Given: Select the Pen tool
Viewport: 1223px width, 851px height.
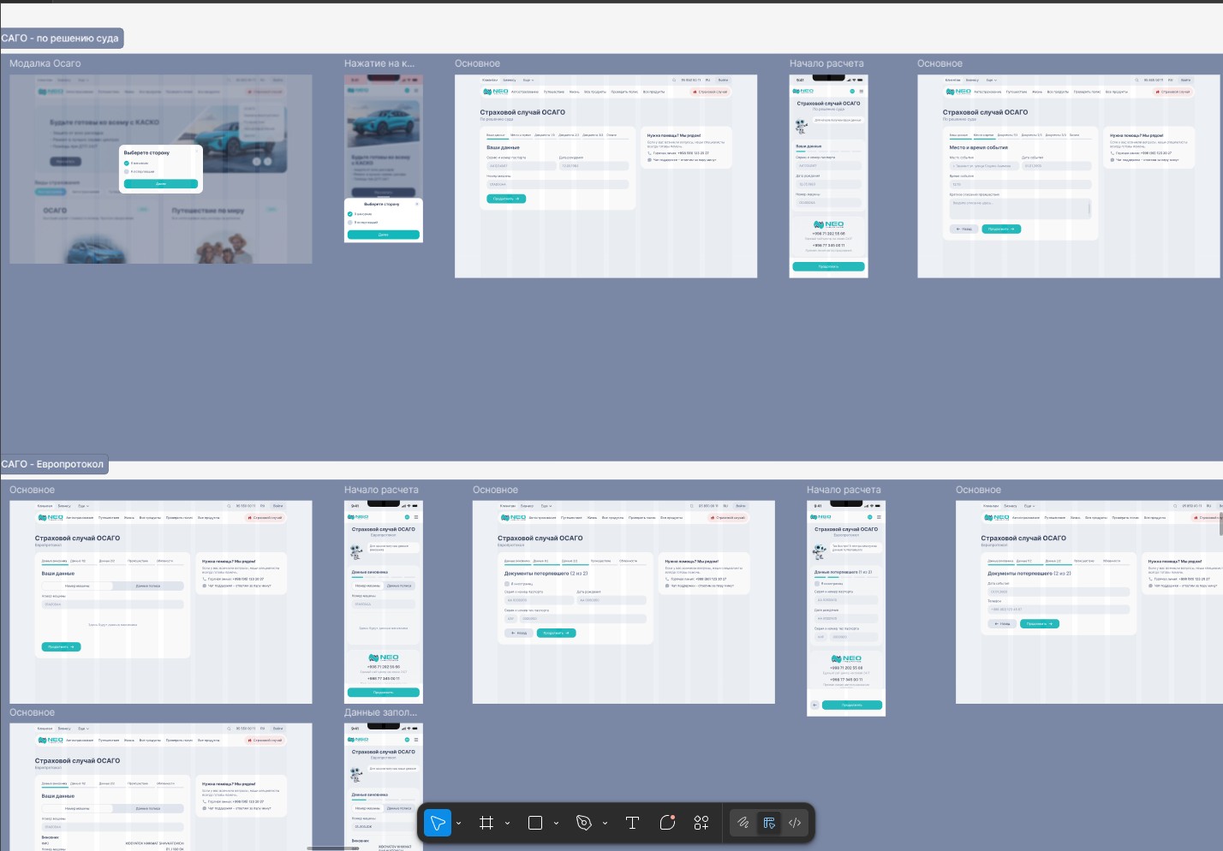Looking at the screenshot, I should [584, 823].
